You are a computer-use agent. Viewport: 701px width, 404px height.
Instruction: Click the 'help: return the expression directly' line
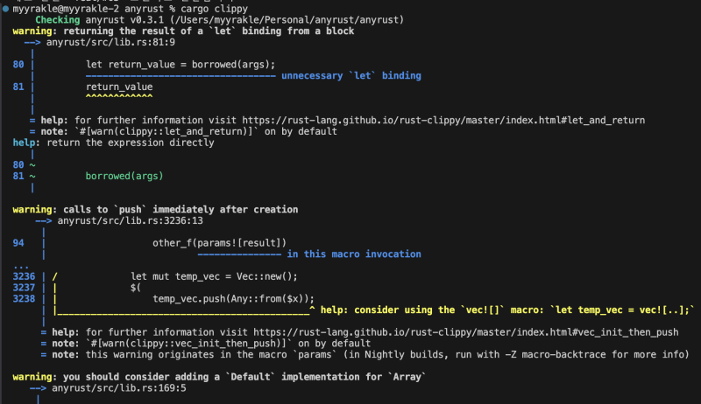tap(113, 143)
